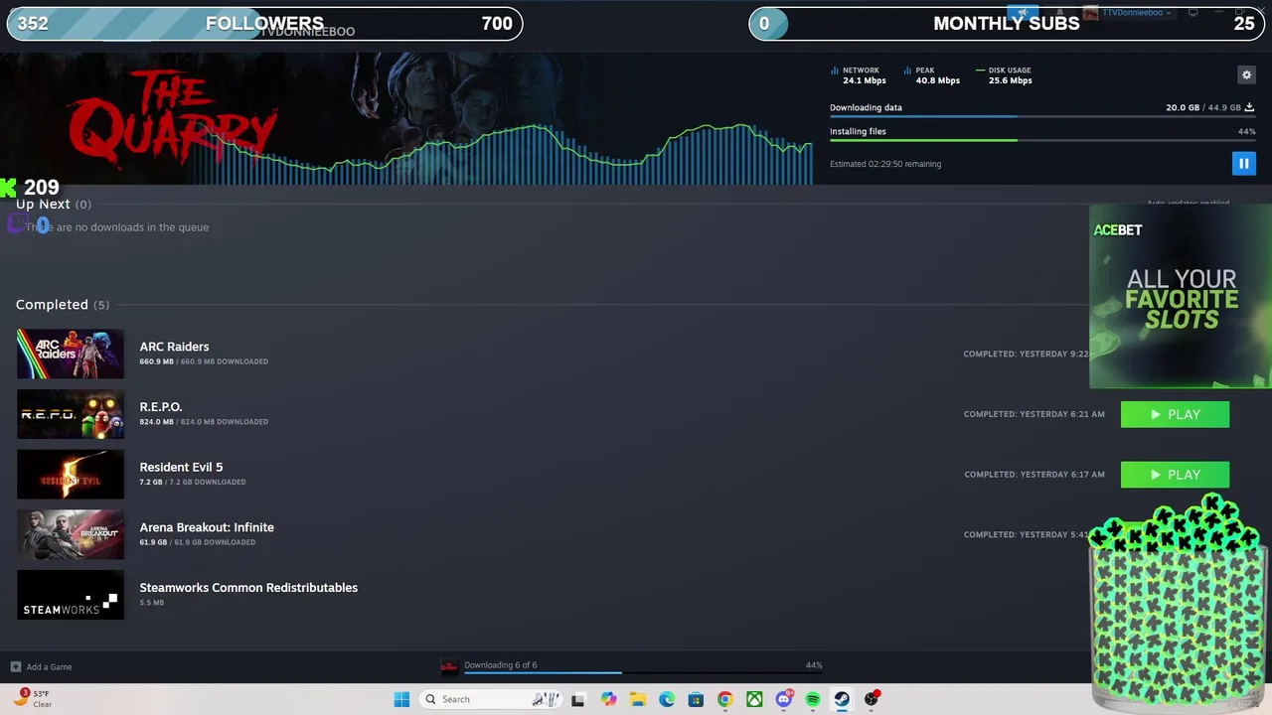1272x715 pixels.
Task: Click the Downloading data progress bar
Action: pyautogui.click(x=1042, y=116)
